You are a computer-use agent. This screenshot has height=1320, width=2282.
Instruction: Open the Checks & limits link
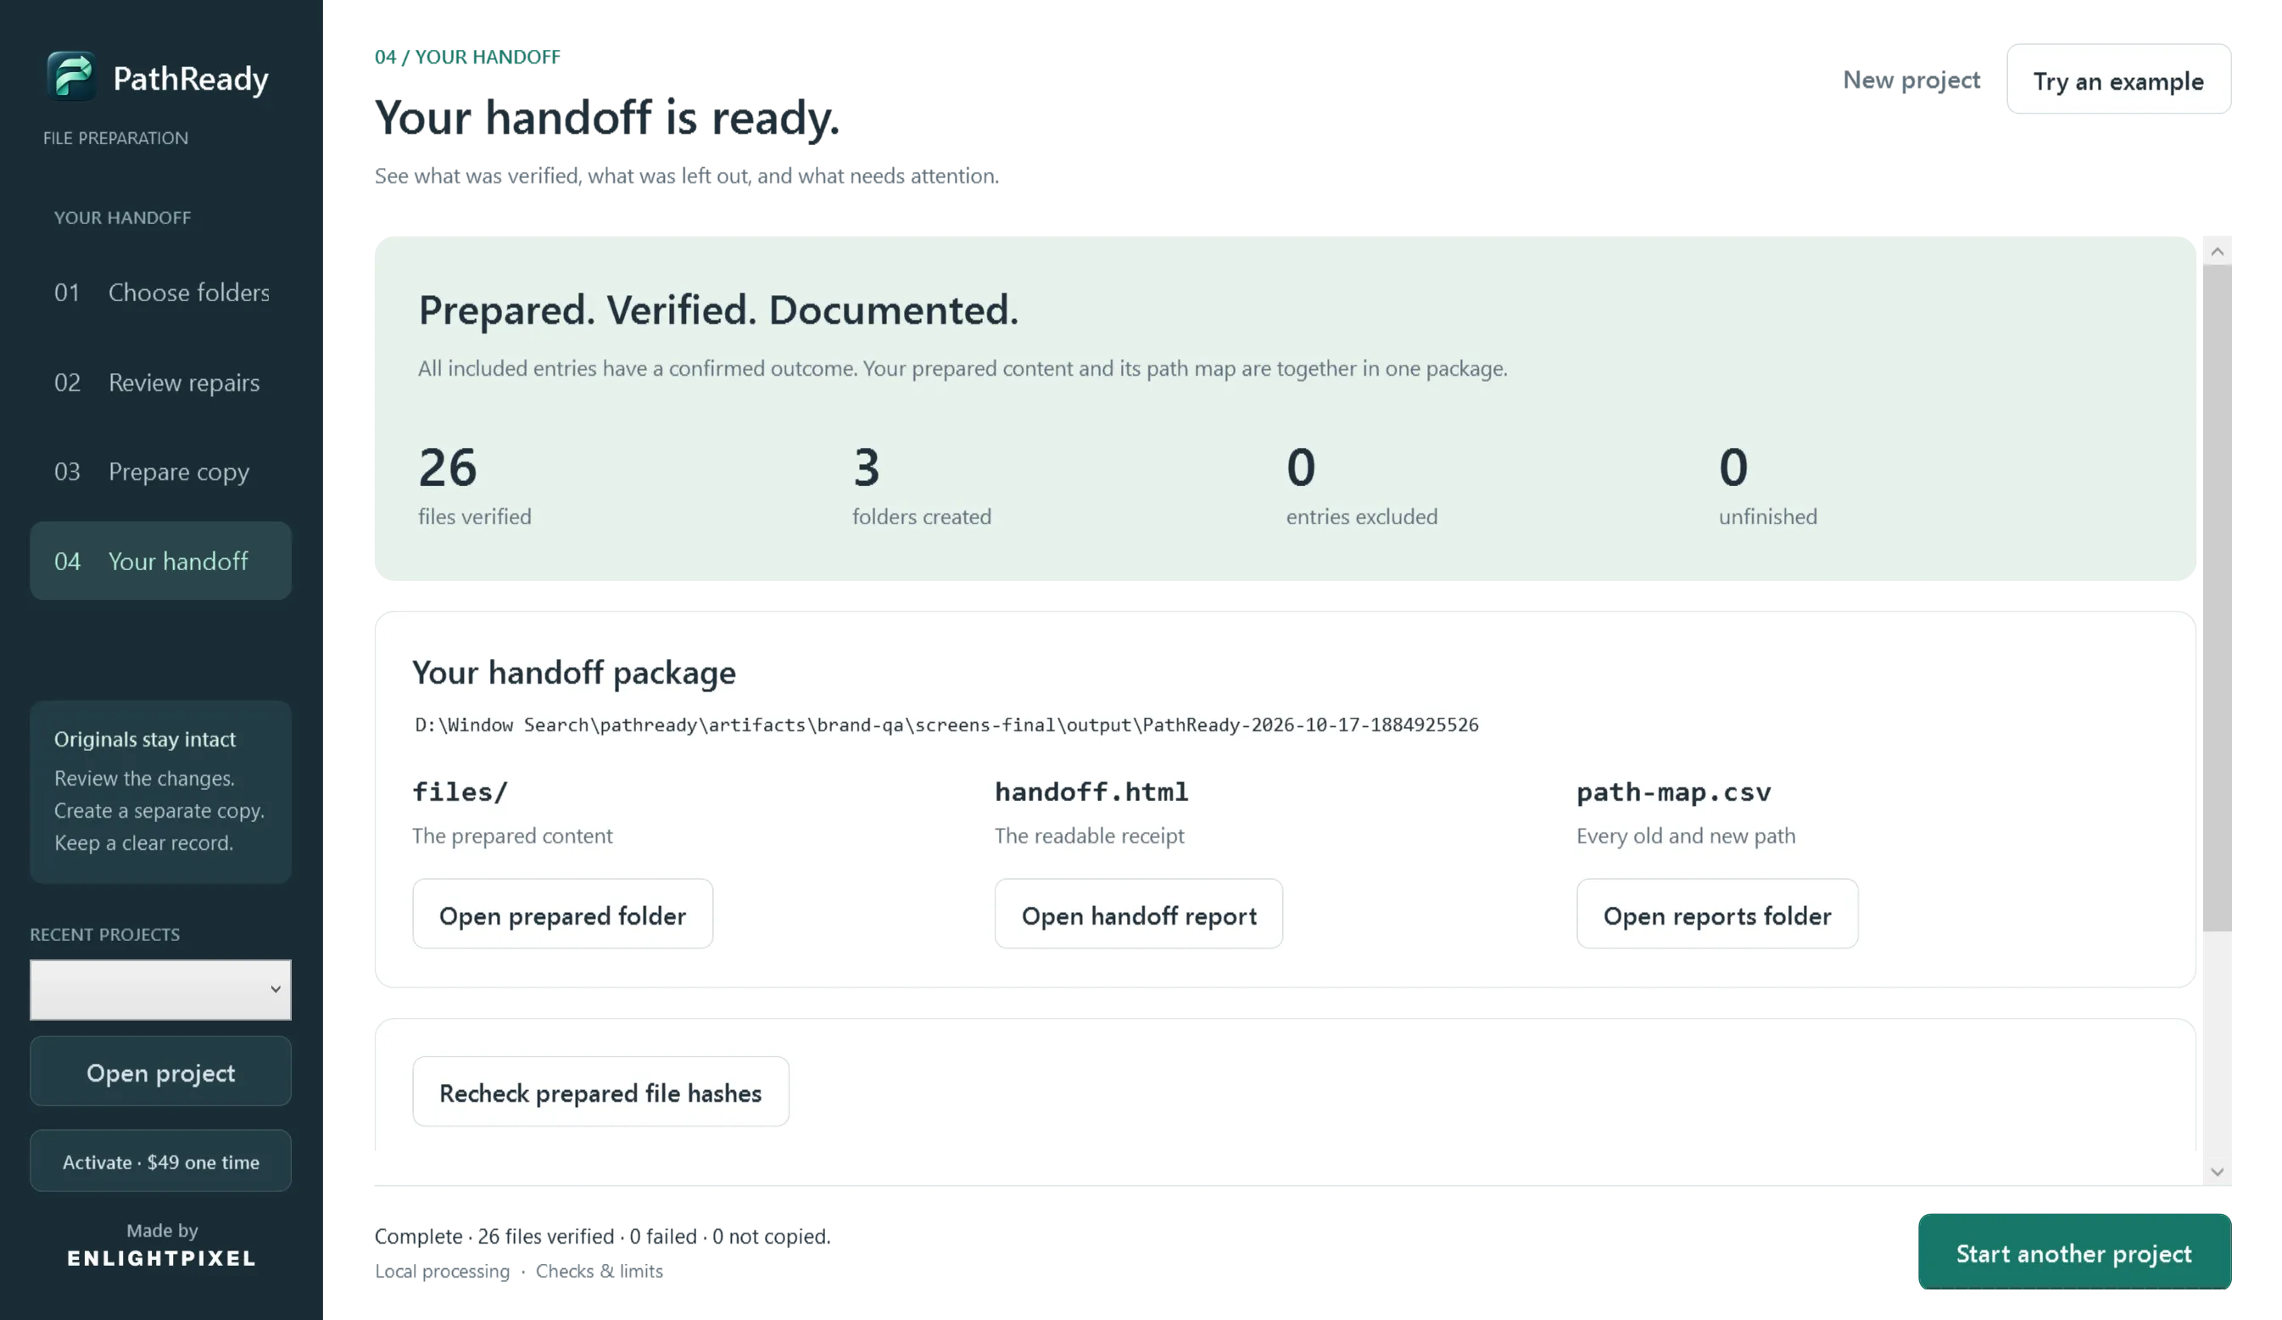pyautogui.click(x=599, y=1271)
